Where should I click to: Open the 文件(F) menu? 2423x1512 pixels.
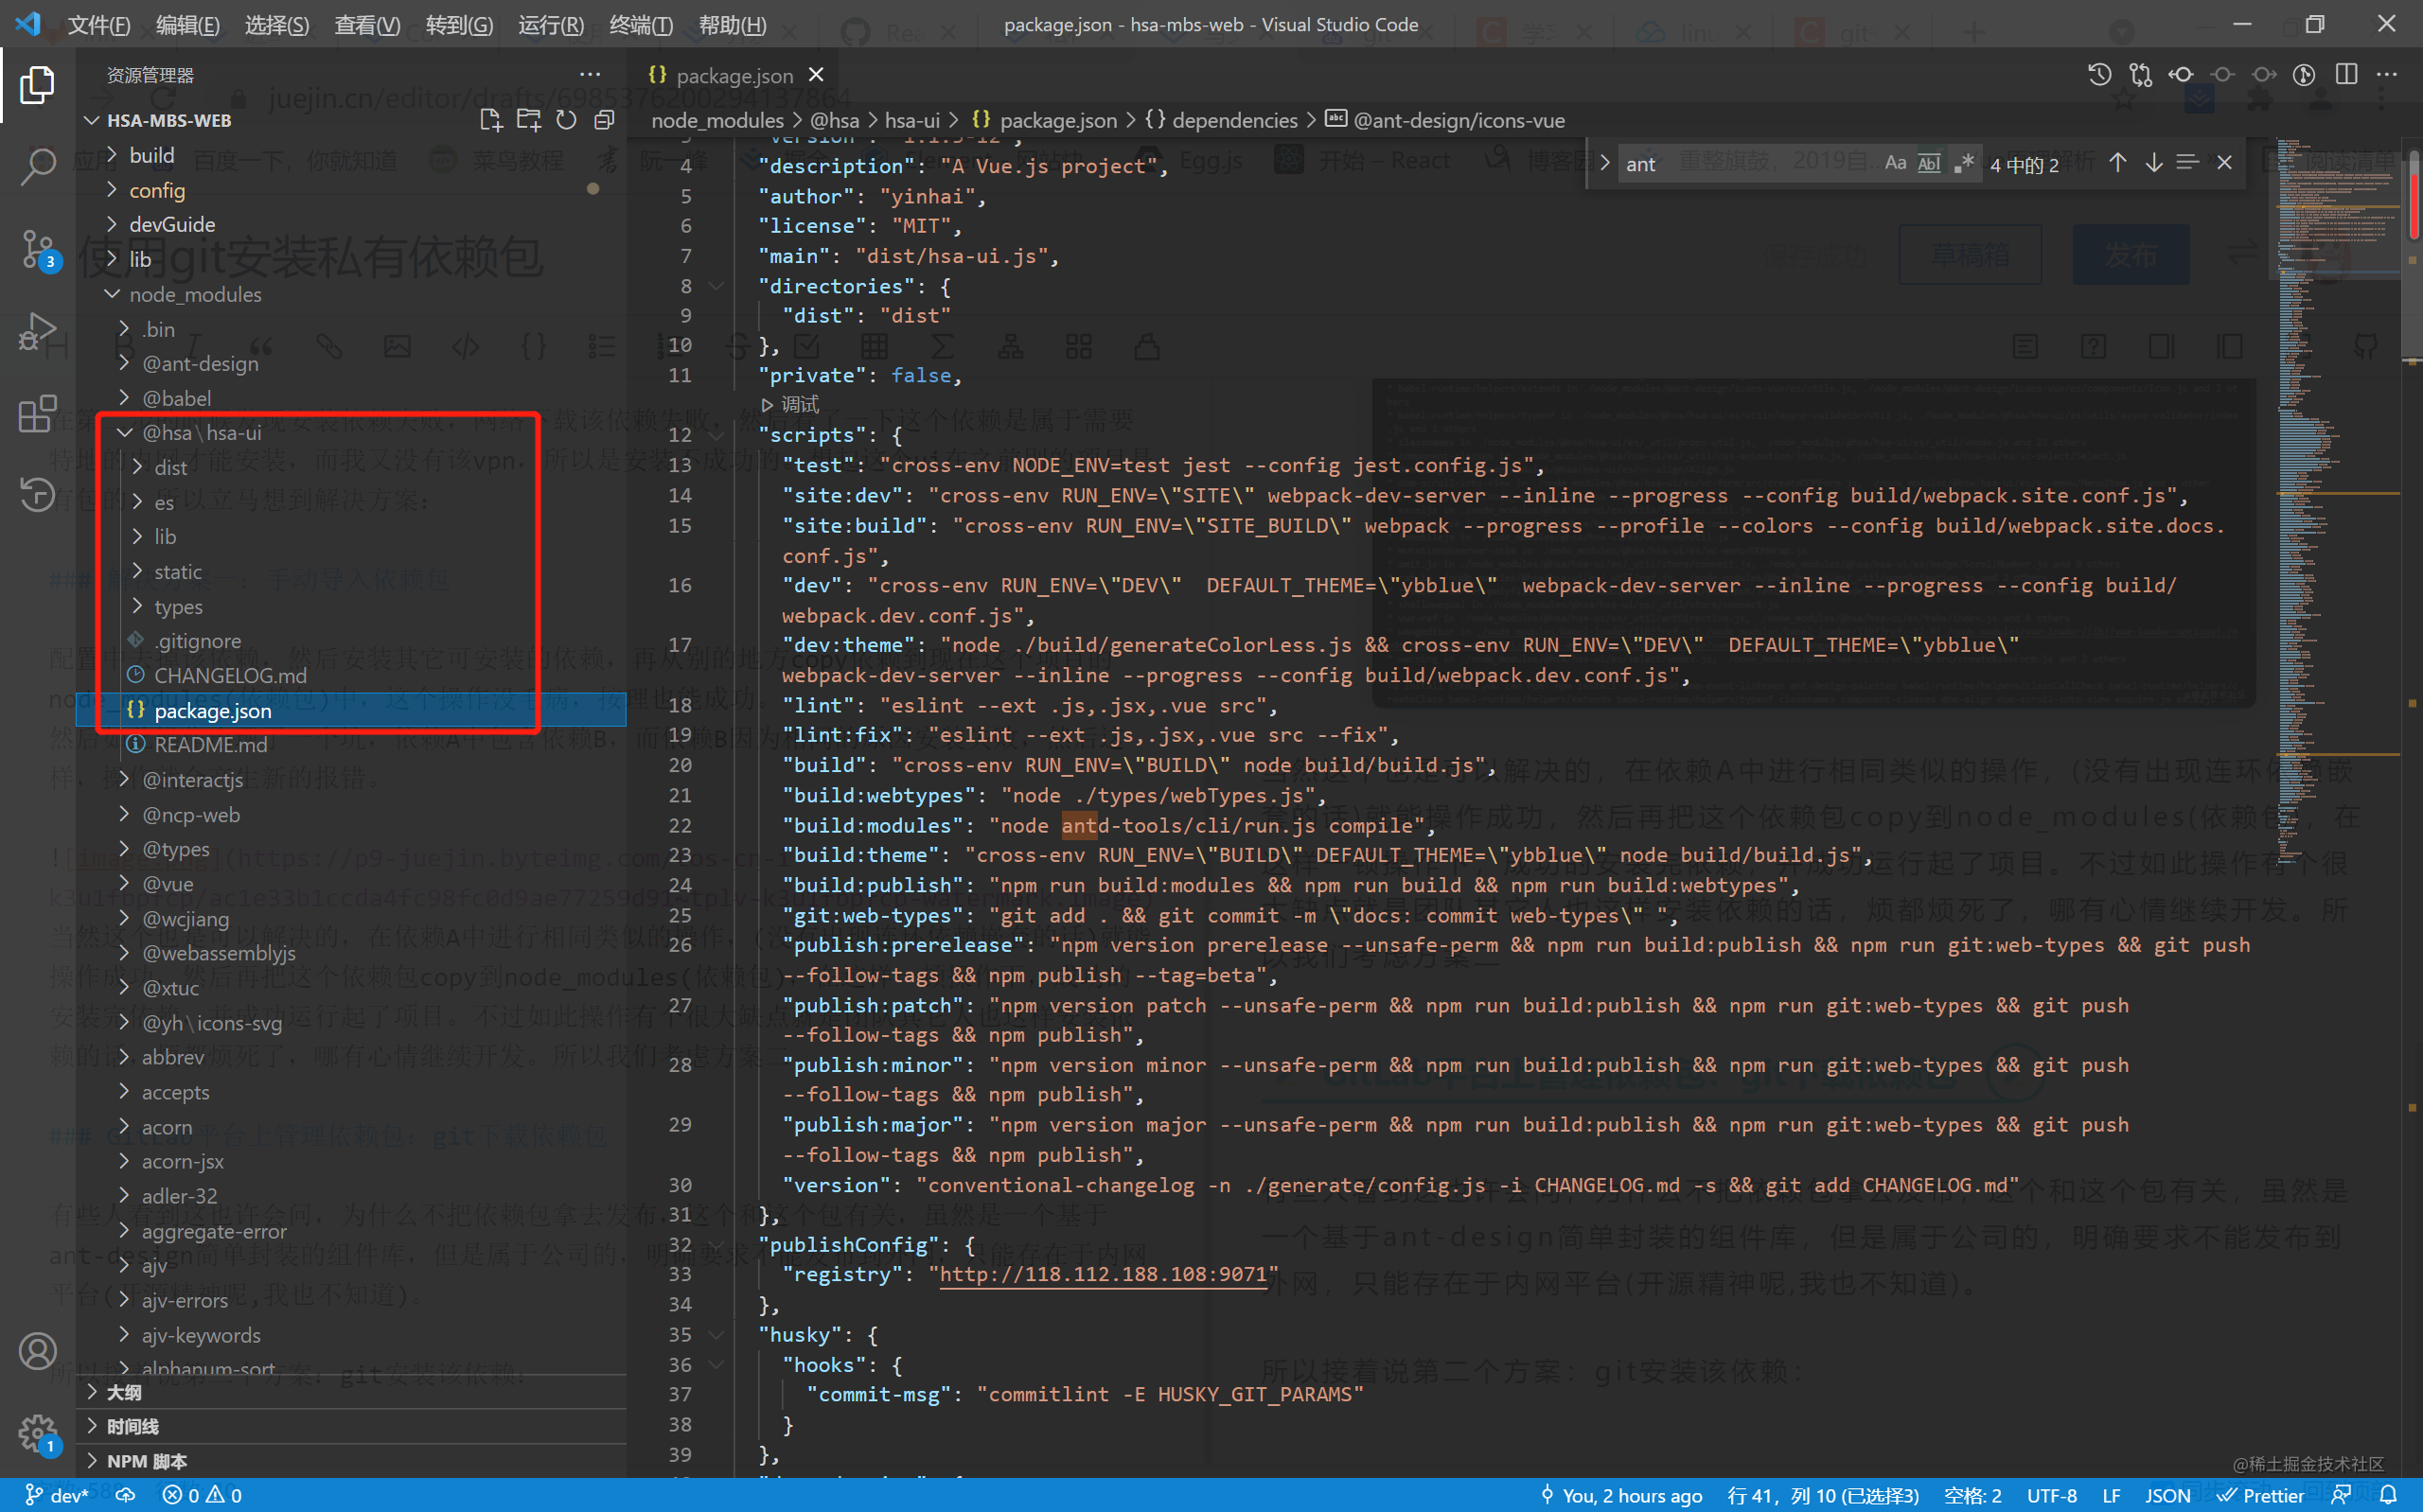tap(98, 24)
